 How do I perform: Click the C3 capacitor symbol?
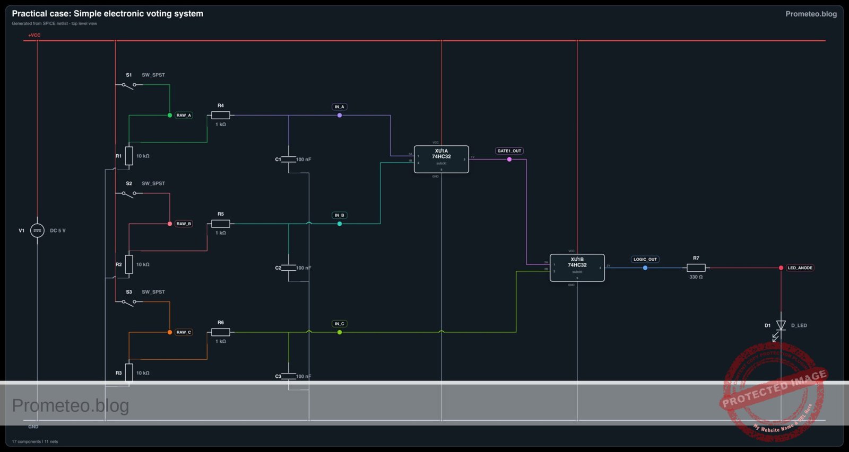pyautogui.click(x=289, y=376)
